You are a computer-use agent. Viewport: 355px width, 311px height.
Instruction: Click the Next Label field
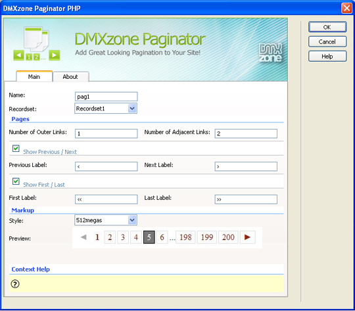click(246, 166)
